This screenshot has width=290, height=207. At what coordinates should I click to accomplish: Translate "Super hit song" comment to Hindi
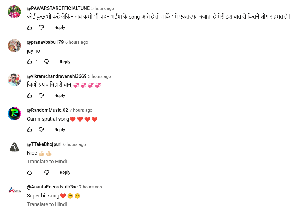(x=47, y=204)
